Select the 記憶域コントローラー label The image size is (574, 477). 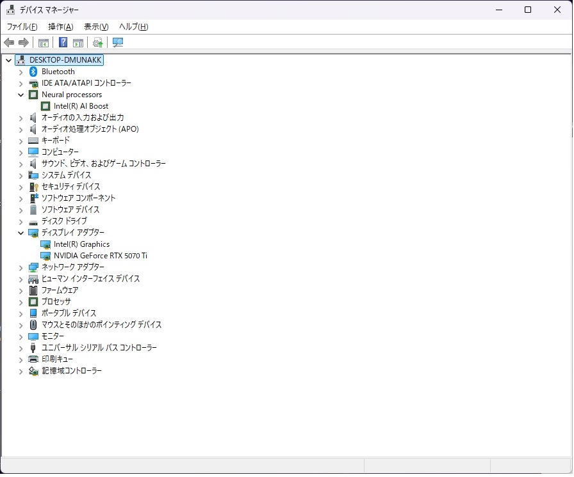72,371
